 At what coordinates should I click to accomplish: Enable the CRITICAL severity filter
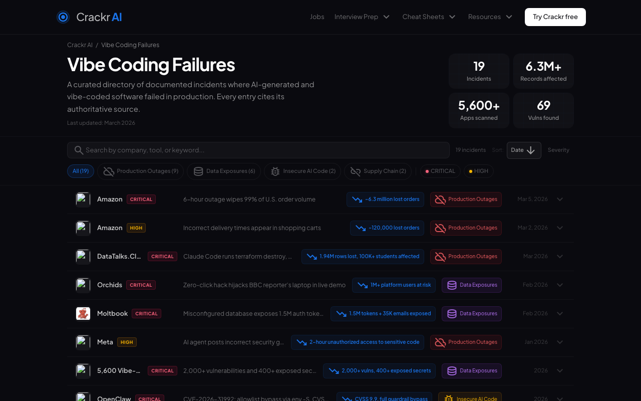tap(440, 171)
